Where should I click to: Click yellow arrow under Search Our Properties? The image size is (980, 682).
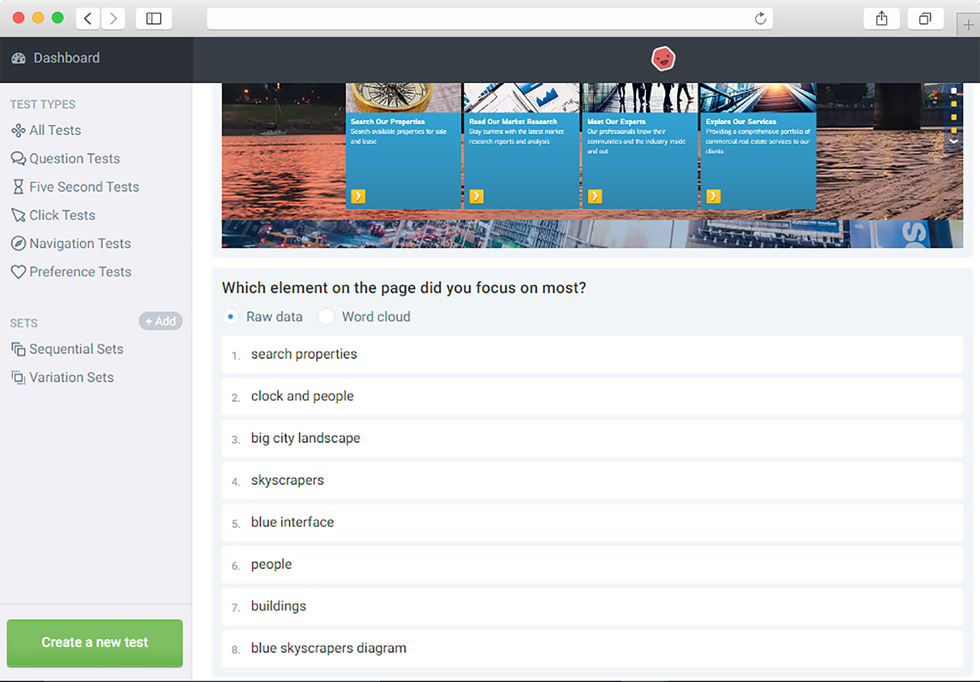(358, 196)
